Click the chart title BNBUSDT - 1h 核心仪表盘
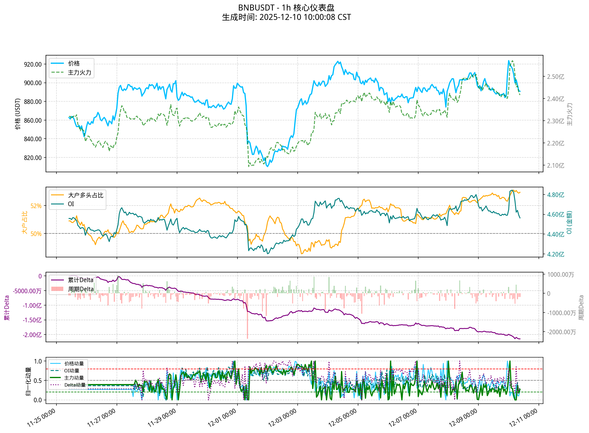 pyautogui.click(x=286, y=8)
